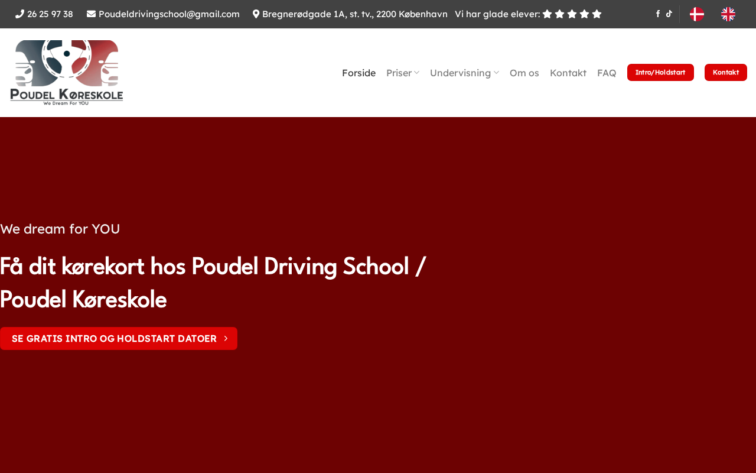
Task: Click Se gratis intro og holdstart datoer button
Action: [119, 339]
